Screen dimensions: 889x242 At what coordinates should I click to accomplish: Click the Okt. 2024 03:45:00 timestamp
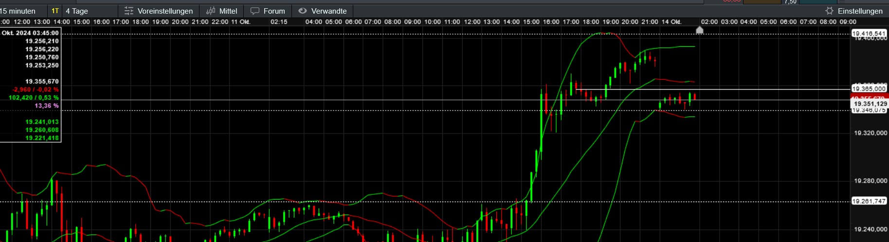point(30,33)
